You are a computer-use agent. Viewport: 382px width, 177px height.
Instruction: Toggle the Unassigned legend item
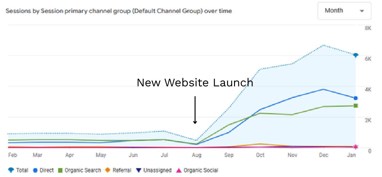coord(153,170)
